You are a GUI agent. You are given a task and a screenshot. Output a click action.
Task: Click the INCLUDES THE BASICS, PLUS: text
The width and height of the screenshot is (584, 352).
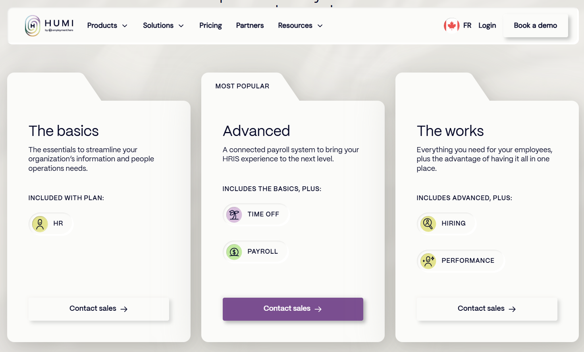[272, 189]
